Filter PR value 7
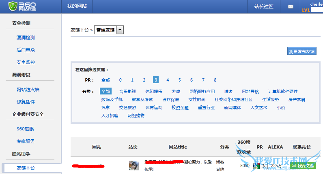The image size is (323, 174). pyautogui.click(x=203, y=80)
